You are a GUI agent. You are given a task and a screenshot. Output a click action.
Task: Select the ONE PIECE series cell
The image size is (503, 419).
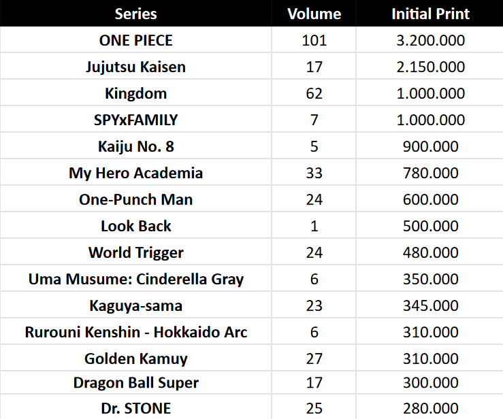pyautogui.click(x=136, y=40)
